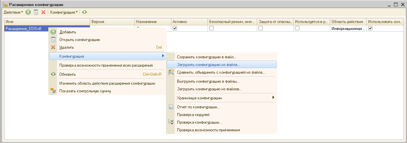Screen dimensions: 407x143
Task: Select Изменить область действия расширения конфигурации
Action: 107,83
